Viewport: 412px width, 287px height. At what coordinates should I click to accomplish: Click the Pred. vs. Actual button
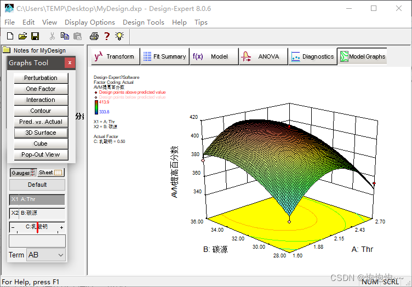tap(41, 122)
